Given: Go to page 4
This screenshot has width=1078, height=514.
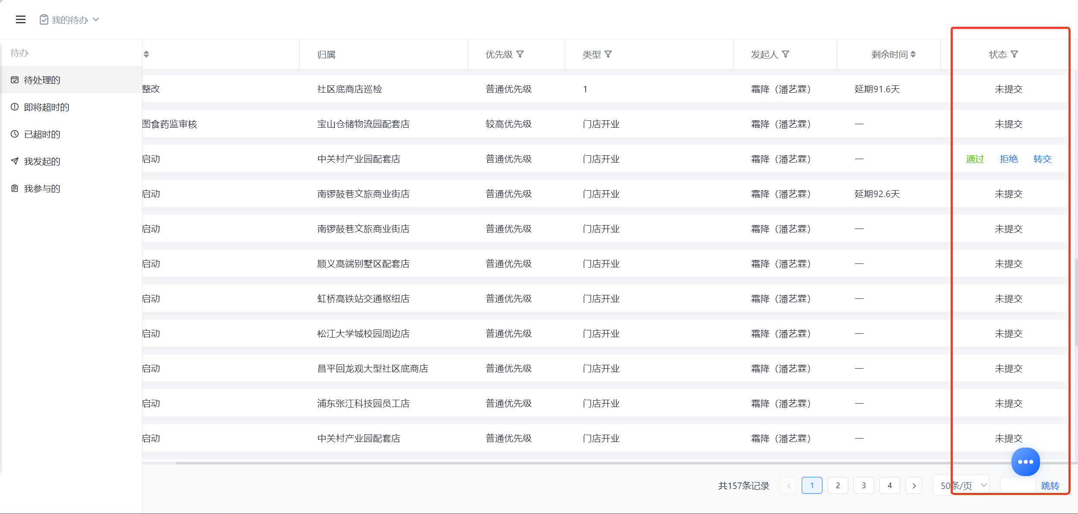Looking at the screenshot, I should point(890,486).
